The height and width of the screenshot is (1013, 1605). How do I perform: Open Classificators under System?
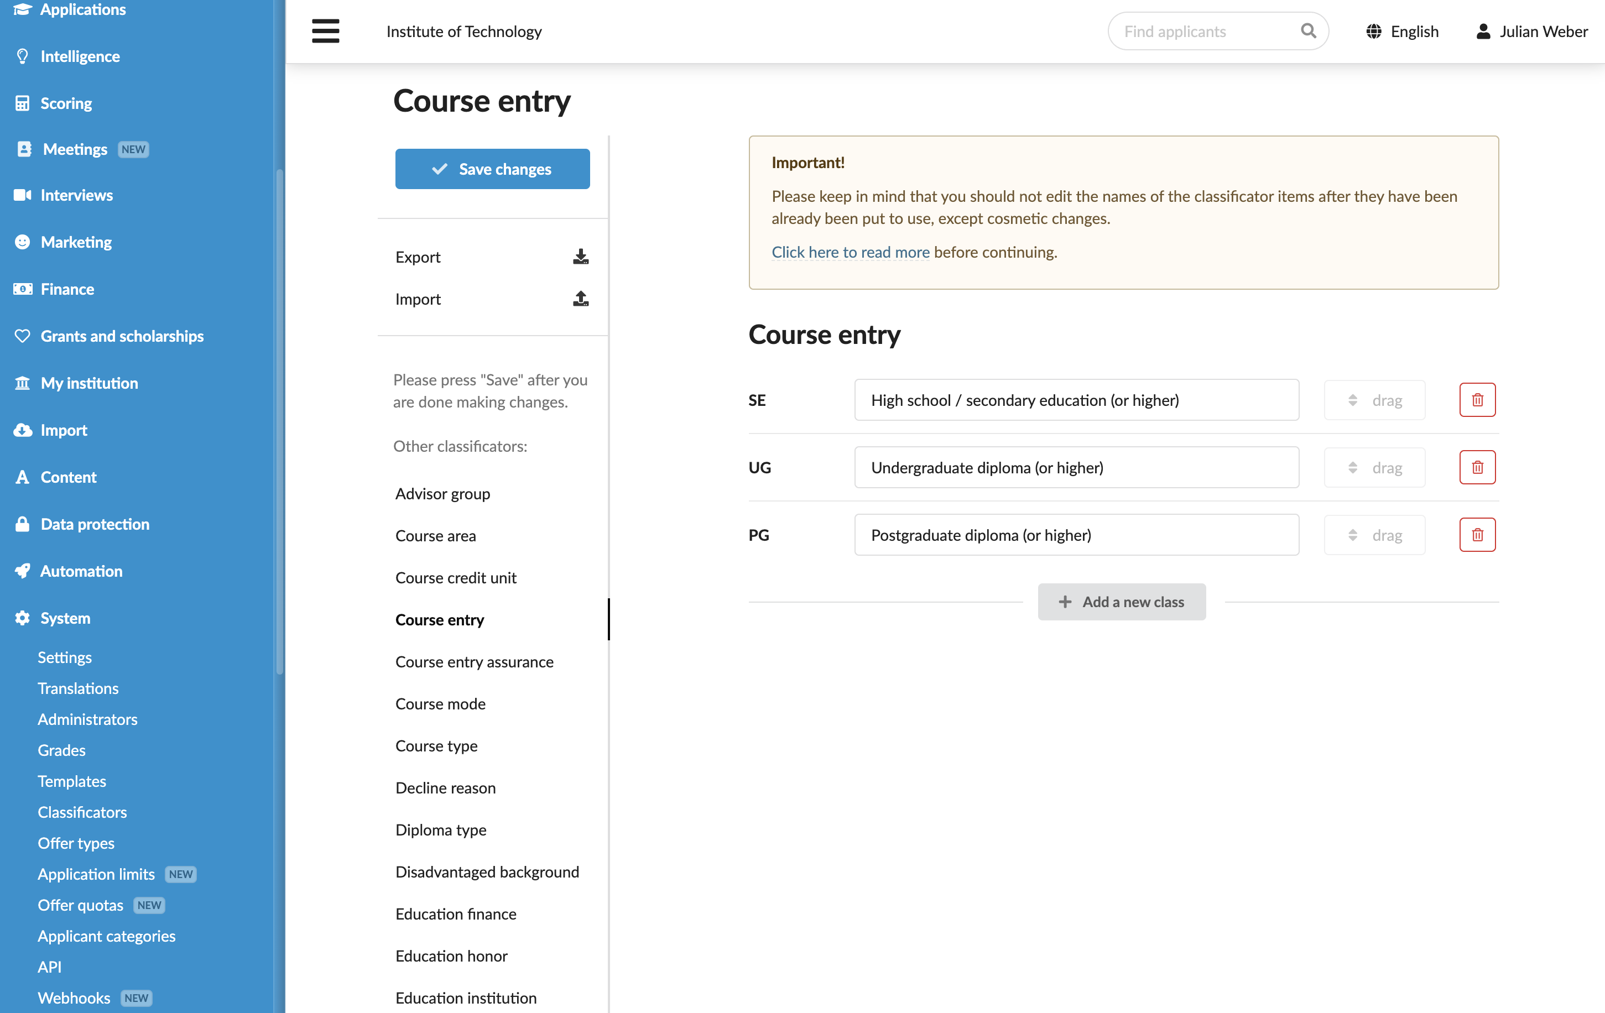(x=82, y=812)
